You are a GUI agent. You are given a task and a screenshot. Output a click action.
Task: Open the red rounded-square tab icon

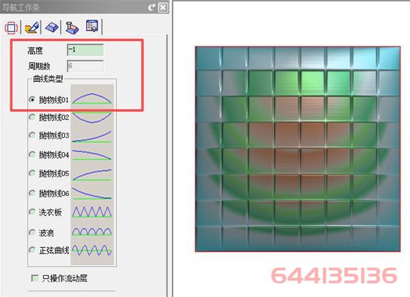[11, 27]
